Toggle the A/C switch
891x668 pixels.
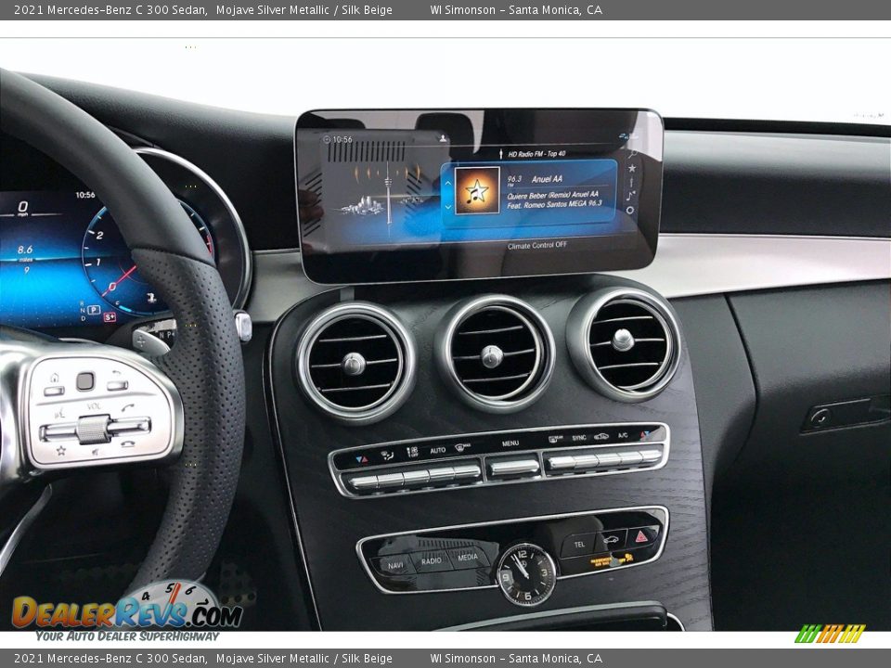tap(622, 457)
